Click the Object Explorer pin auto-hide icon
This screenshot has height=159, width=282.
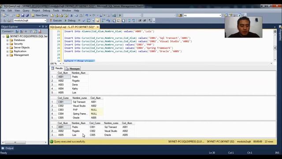click(x=43, y=26)
